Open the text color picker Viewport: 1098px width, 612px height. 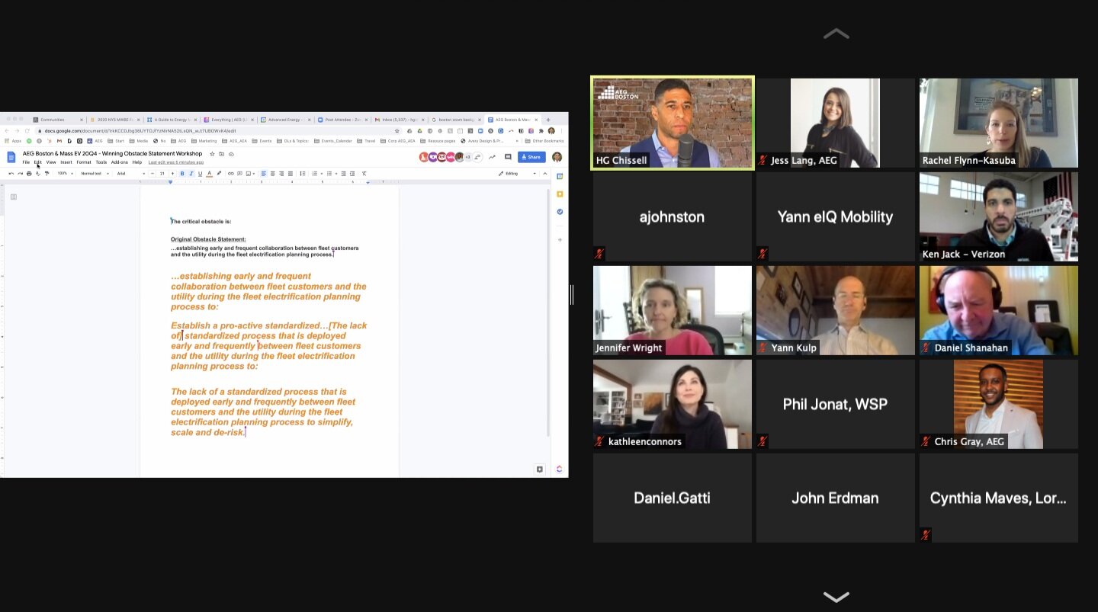tap(210, 174)
